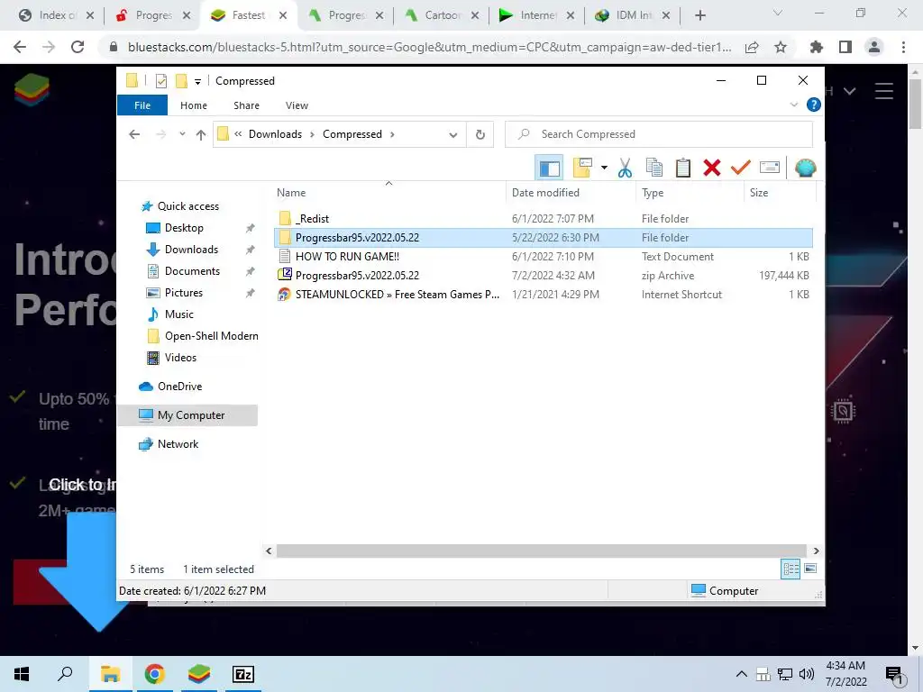Open the File ribbon tab
Image resolution: width=923 pixels, height=692 pixels.
click(x=142, y=105)
